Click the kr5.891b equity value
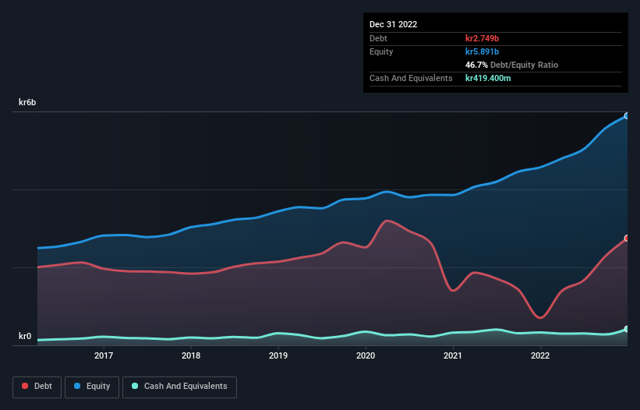The height and width of the screenshot is (410, 640). point(482,51)
